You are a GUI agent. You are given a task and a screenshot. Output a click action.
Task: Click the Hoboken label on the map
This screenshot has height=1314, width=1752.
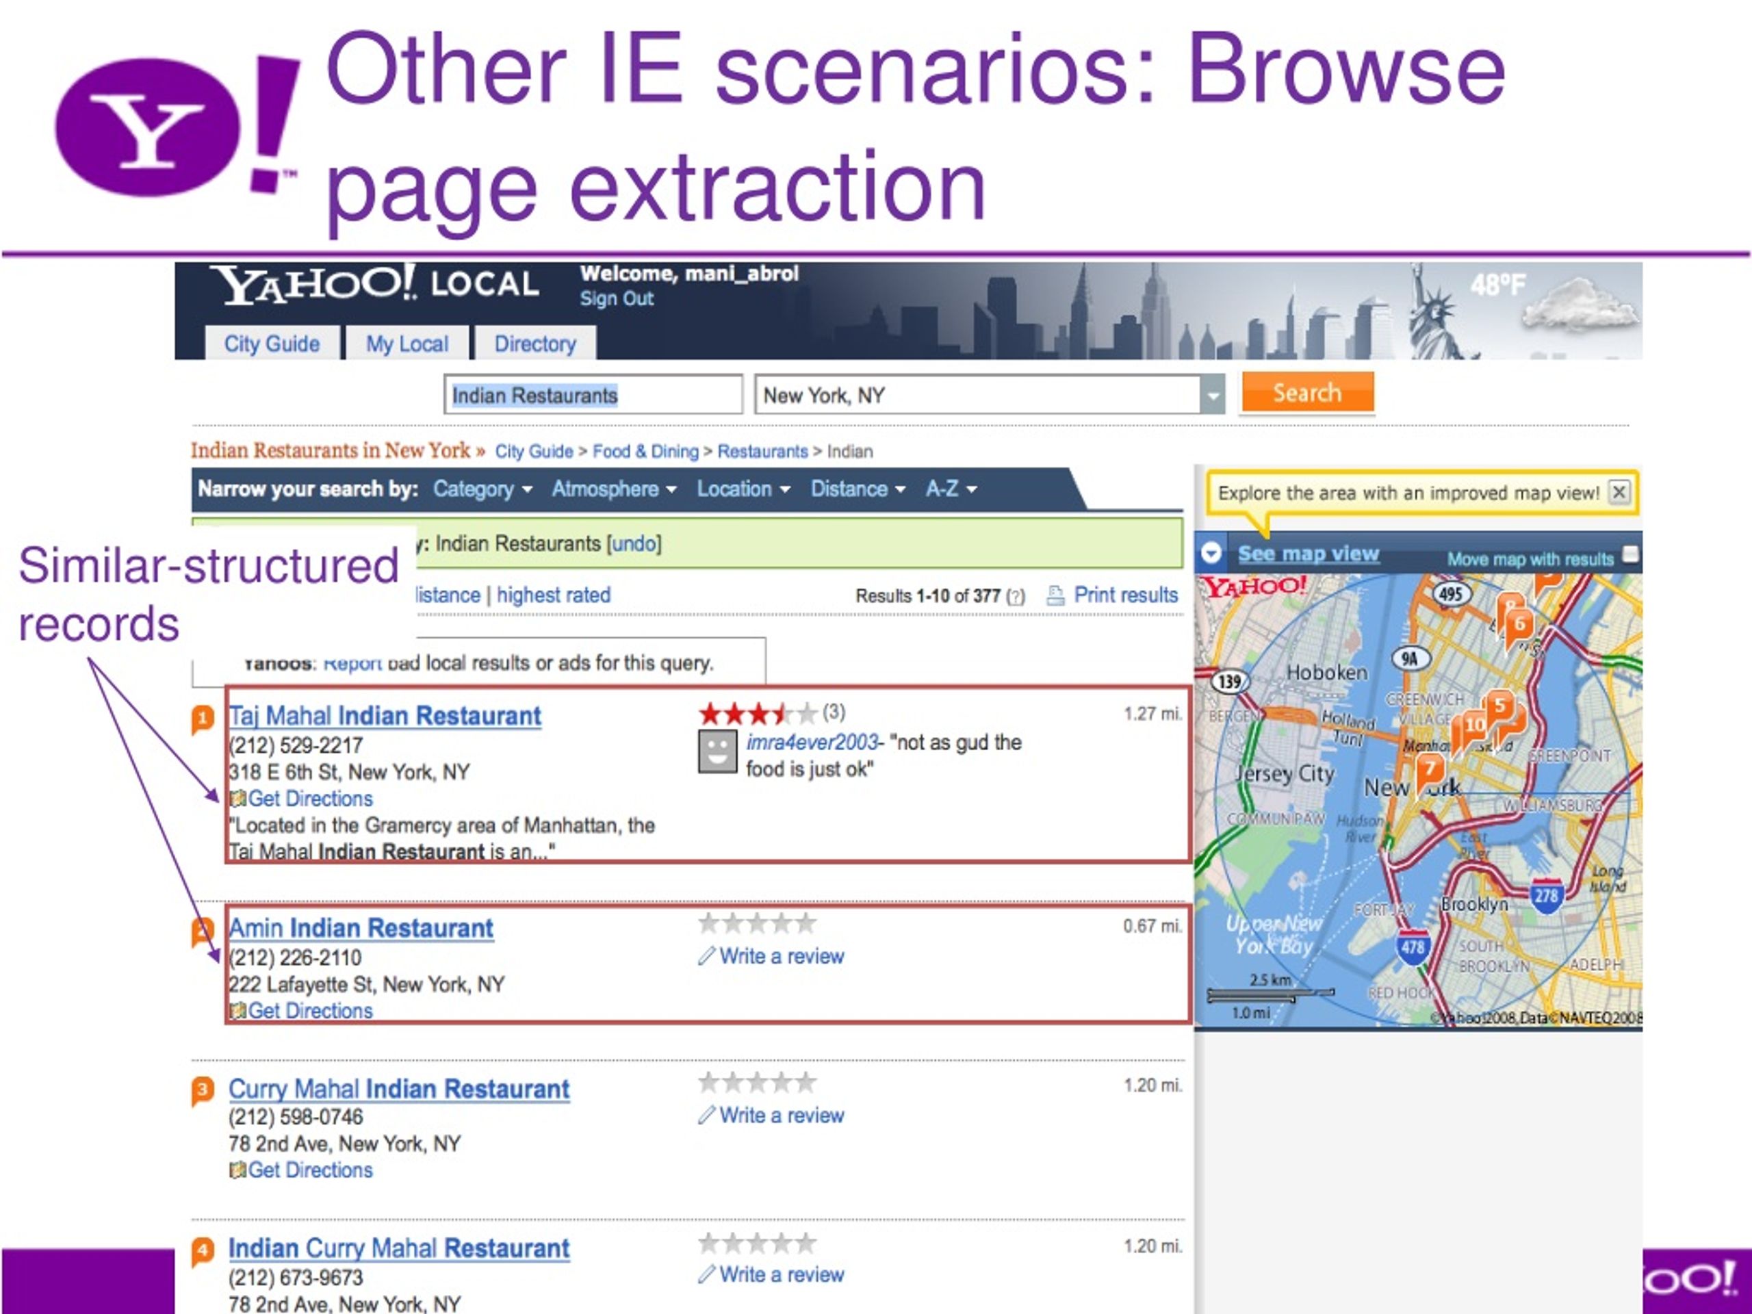pyautogui.click(x=1327, y=673)
